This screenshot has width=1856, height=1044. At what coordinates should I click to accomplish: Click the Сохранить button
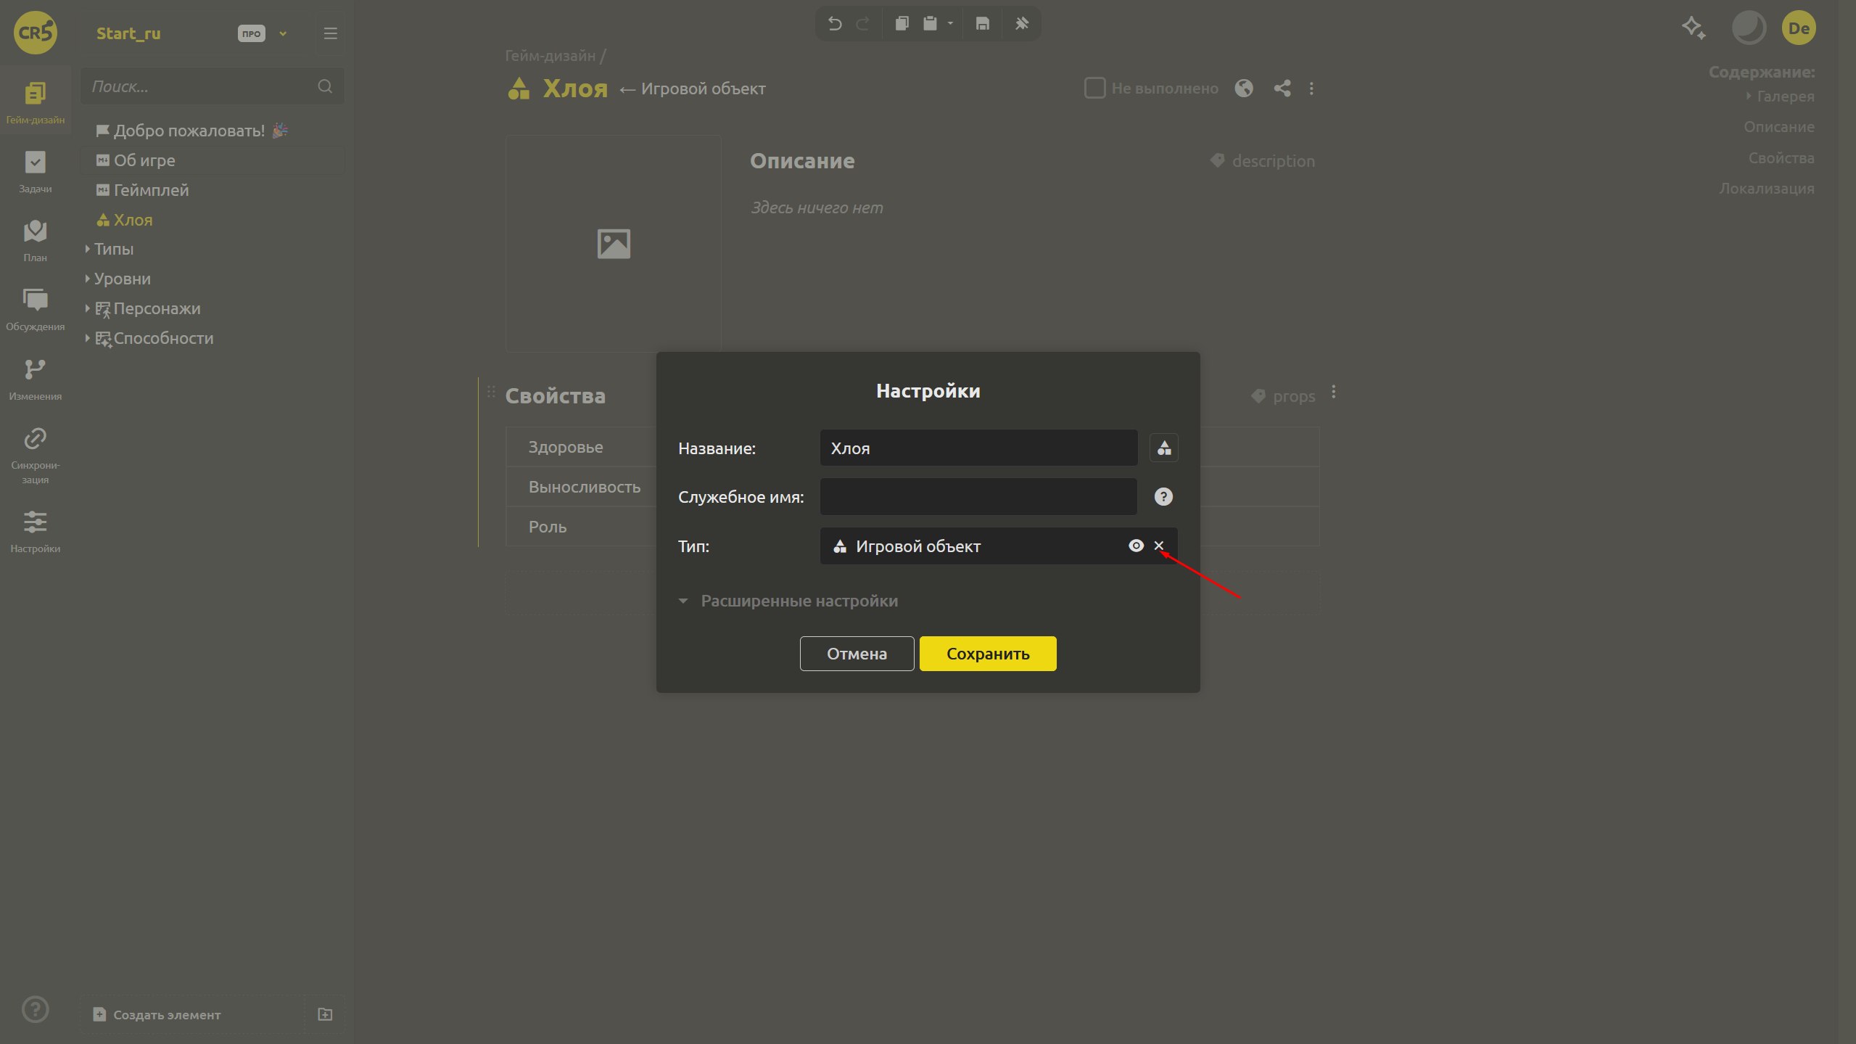[x=988, y=654]
